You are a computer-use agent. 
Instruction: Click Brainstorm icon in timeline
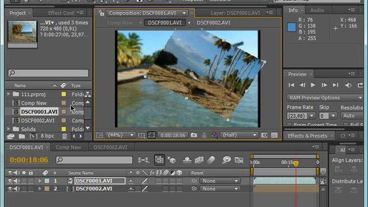pos(227,160)
